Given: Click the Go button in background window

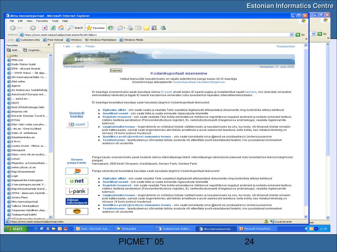Looking at the screenshot, I should click(x=322, y=34).
